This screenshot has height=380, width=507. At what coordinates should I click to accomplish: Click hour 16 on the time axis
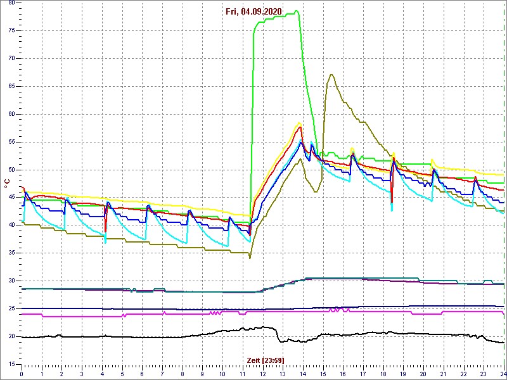343,374
